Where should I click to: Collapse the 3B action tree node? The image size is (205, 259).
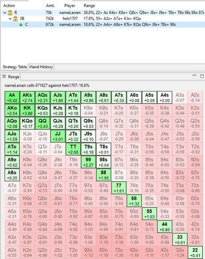click(x=10, y=18)
